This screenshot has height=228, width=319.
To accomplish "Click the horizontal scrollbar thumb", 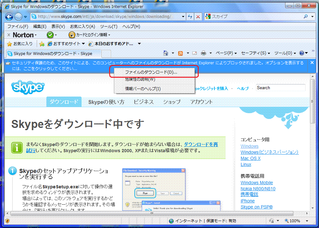I will pos(152,213).
